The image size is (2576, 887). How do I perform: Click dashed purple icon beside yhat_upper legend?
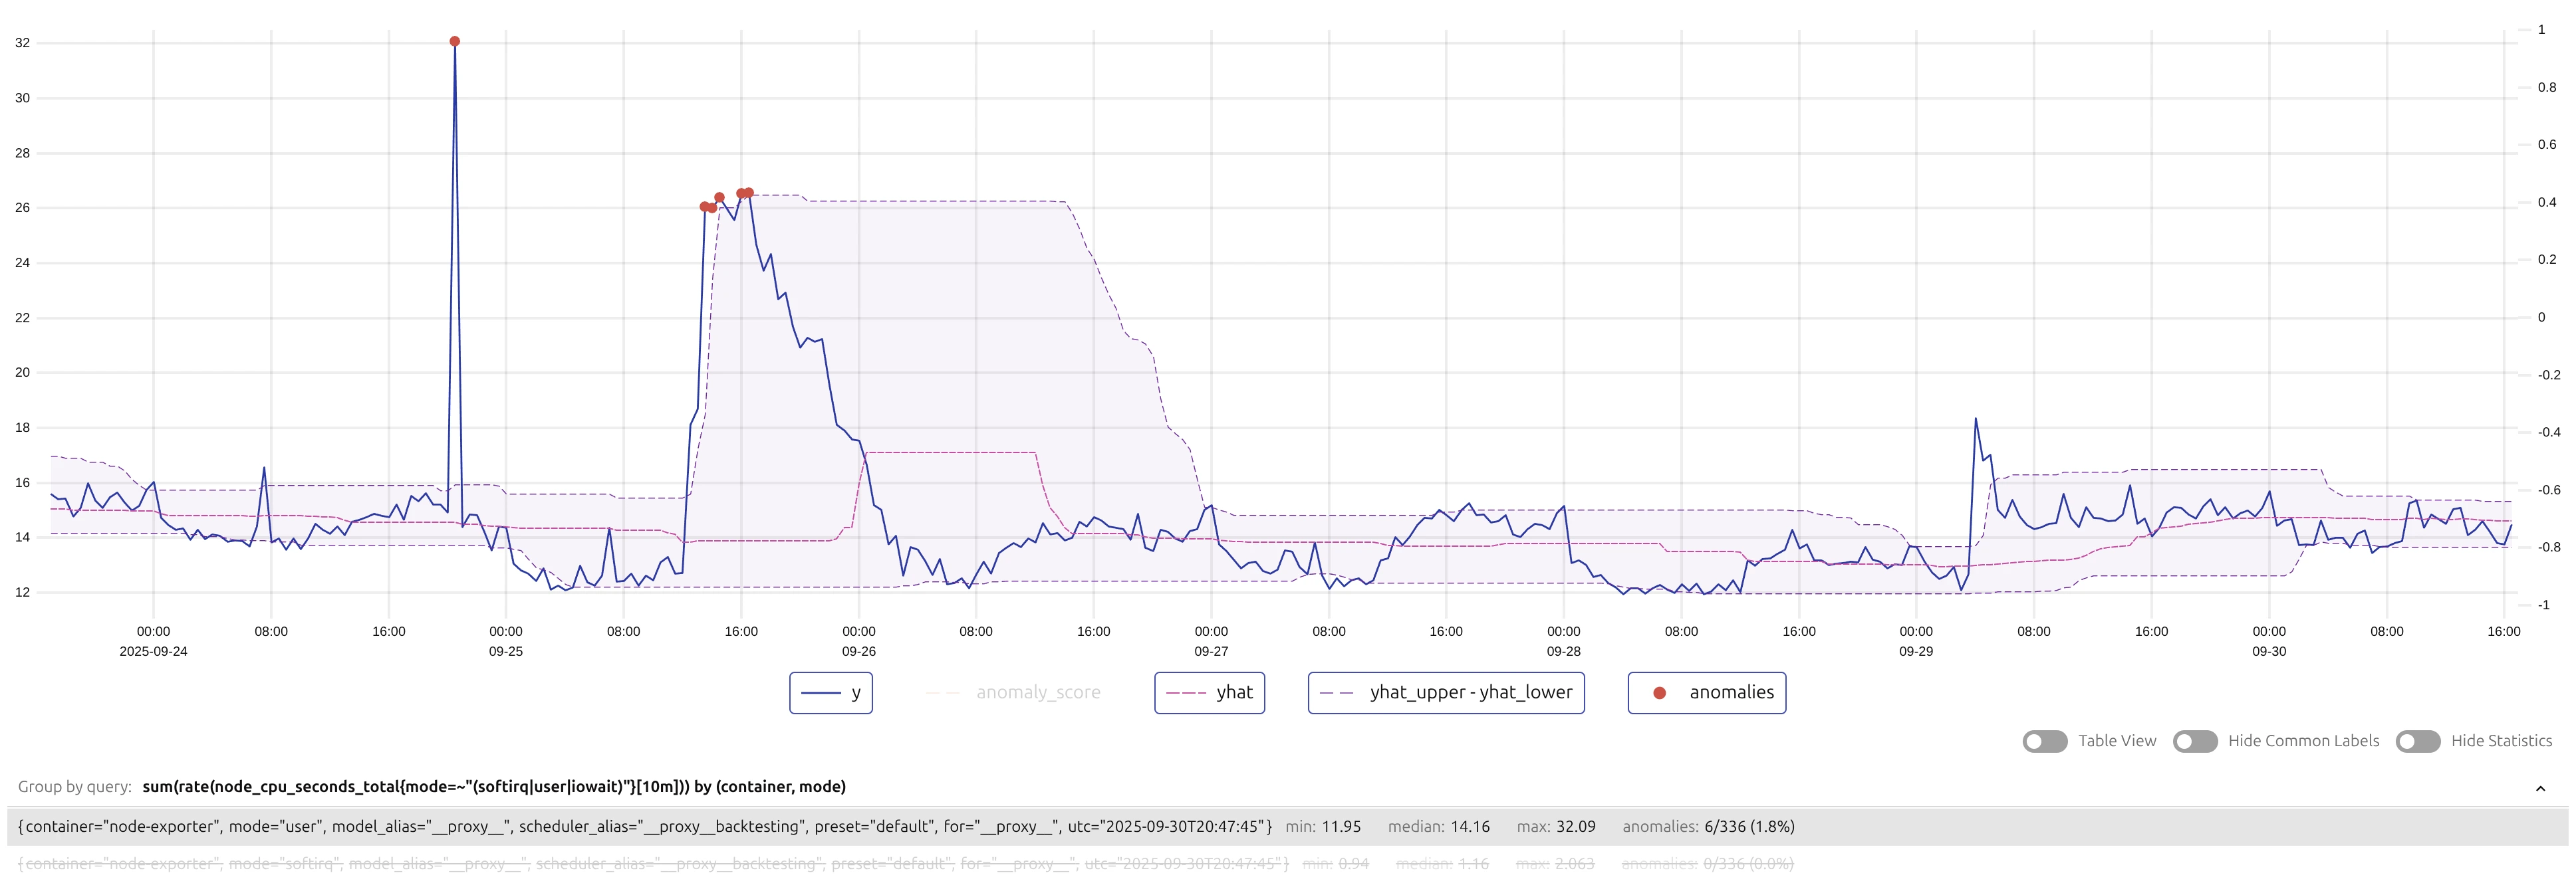1337,693
